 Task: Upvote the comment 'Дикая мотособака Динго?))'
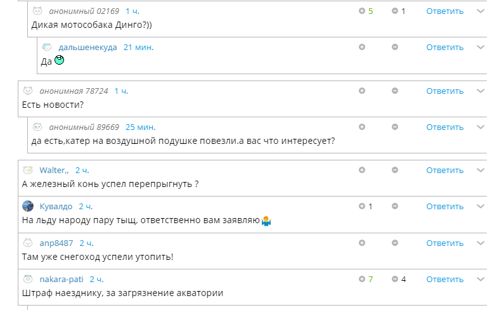tap(362, 11)
